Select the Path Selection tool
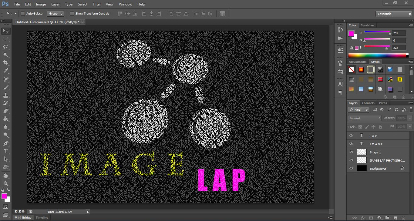The height and width of the screenshot is (221, 414). [x=6, y=159]
